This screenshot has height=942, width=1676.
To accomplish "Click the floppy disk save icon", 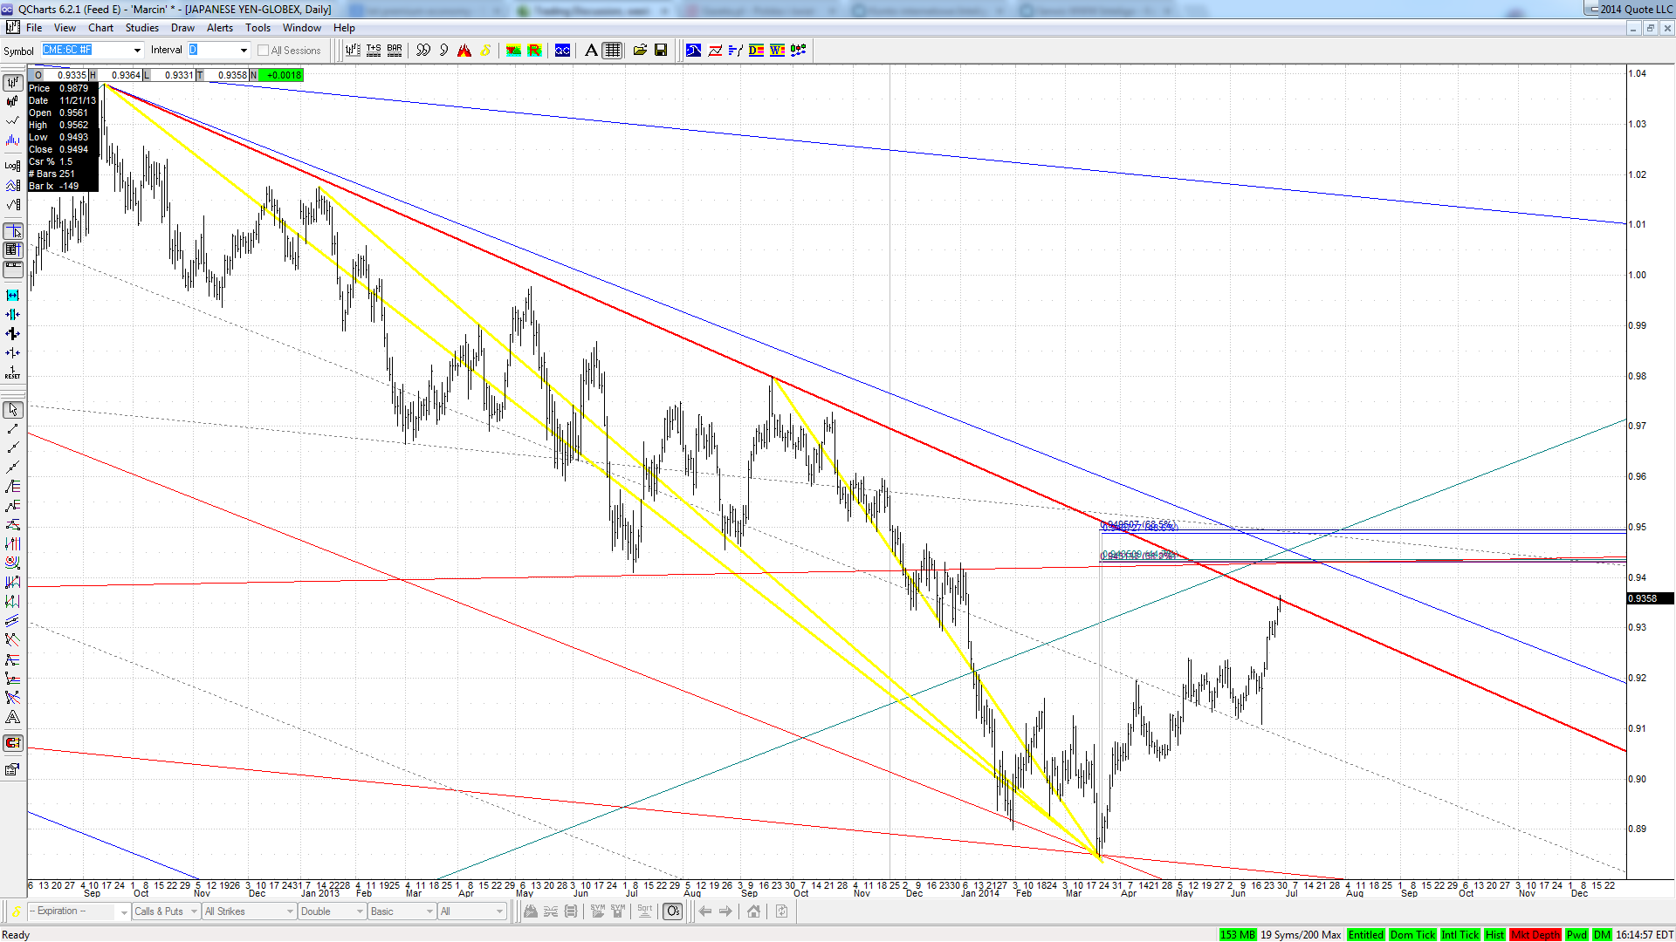I will click(661, 51).
